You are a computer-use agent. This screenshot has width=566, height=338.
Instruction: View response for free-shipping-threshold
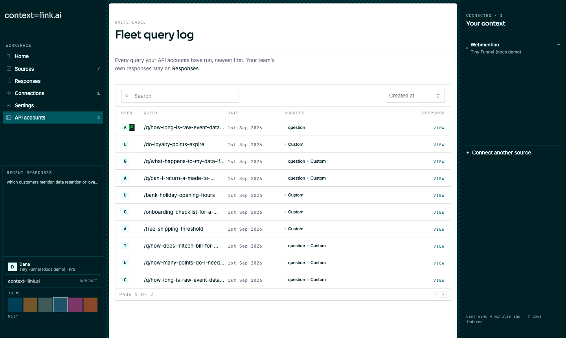pos(439,230)
